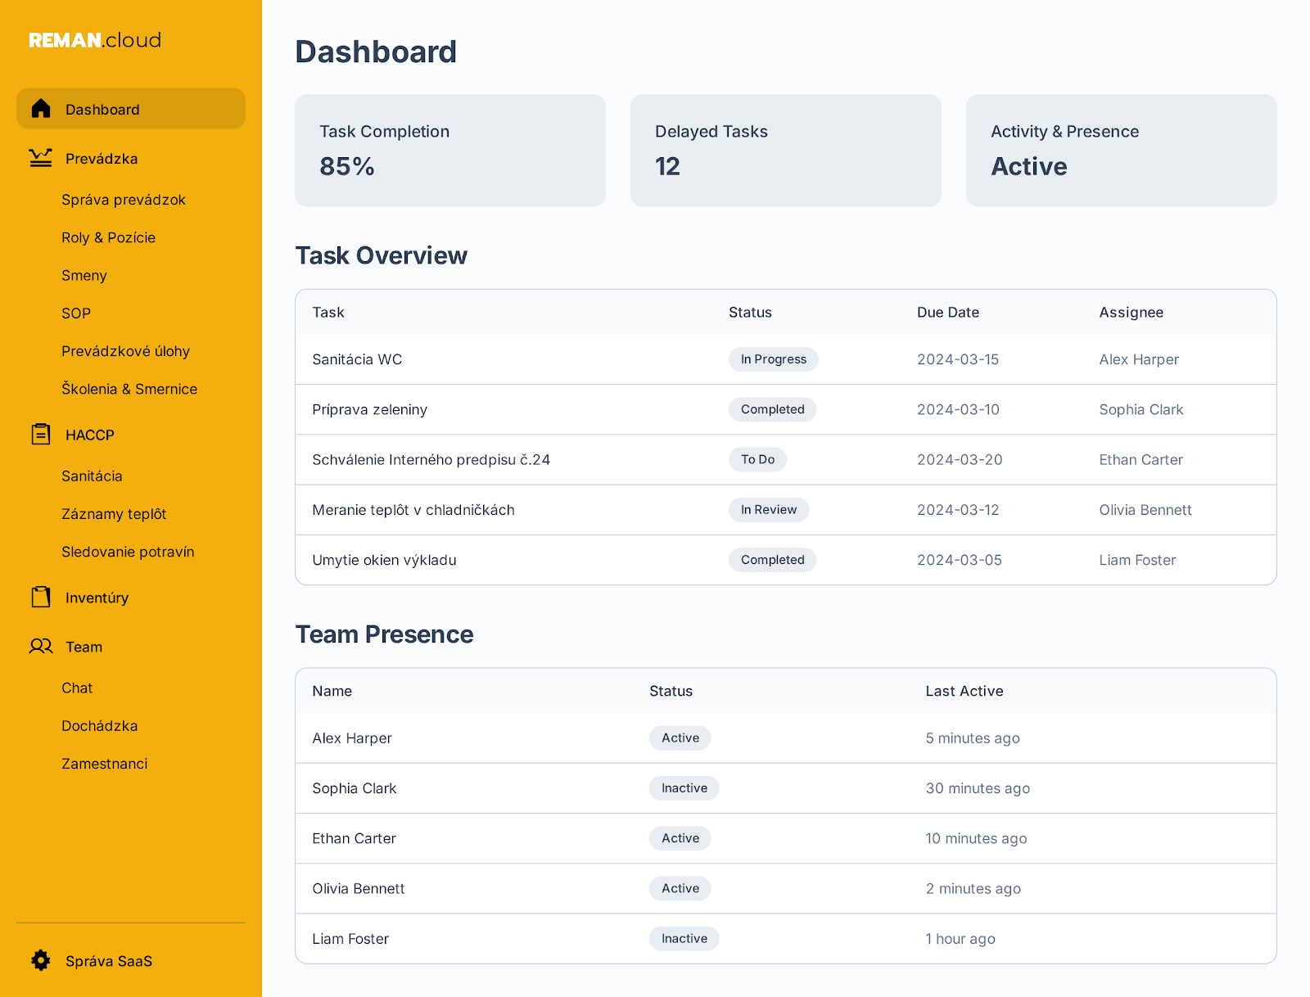Open the Zamestnanci page
The width and height of the screenshot is (1310, 997).
pos(105,764)
